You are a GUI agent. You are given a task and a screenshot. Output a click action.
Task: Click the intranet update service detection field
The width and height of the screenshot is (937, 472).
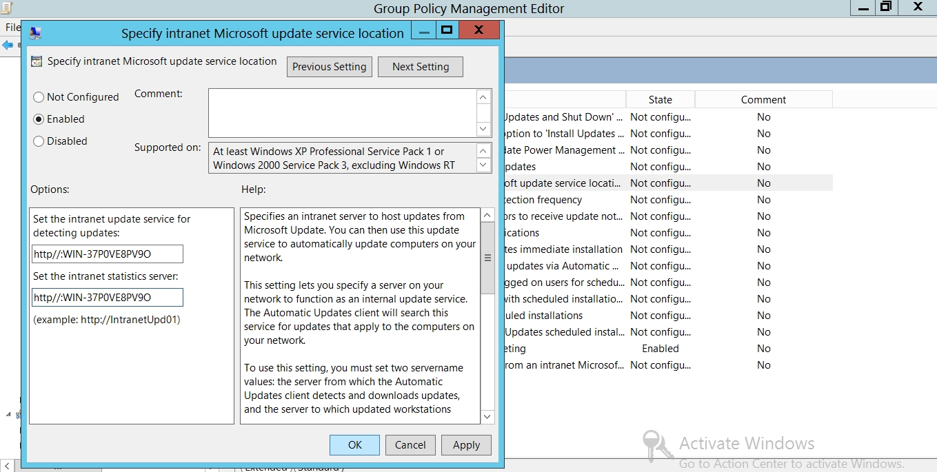point(108,254)
